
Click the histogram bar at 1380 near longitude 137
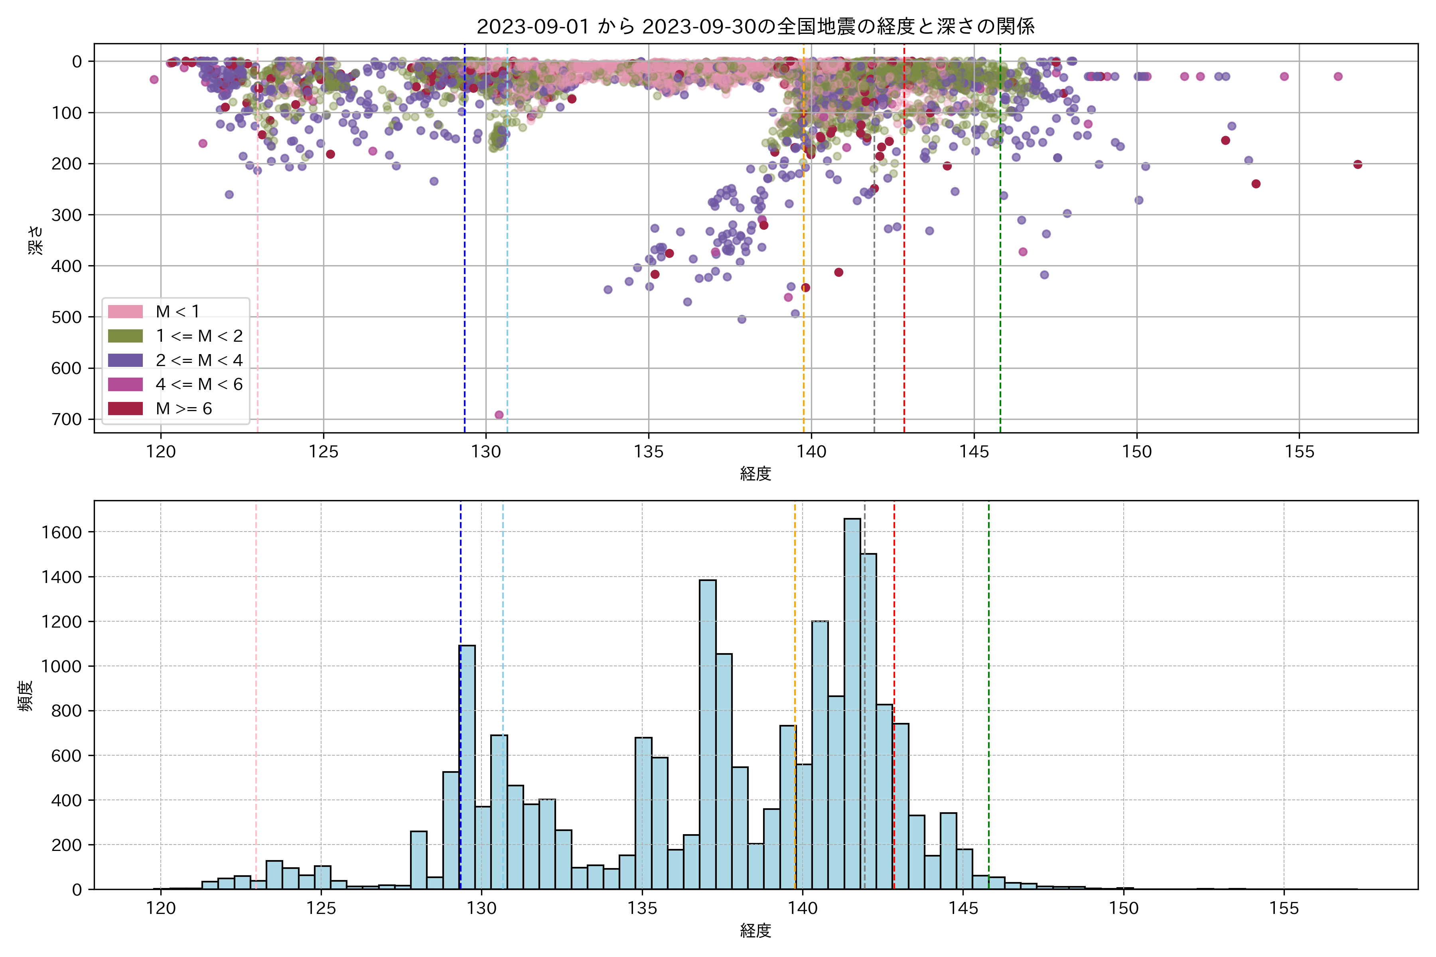click(x=708, y=733)
